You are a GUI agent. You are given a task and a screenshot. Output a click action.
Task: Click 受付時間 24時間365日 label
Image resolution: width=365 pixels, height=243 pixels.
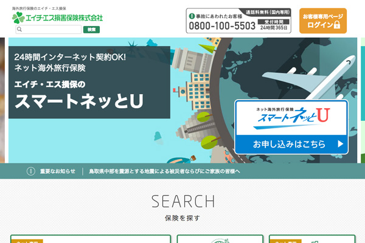(274, 25)
